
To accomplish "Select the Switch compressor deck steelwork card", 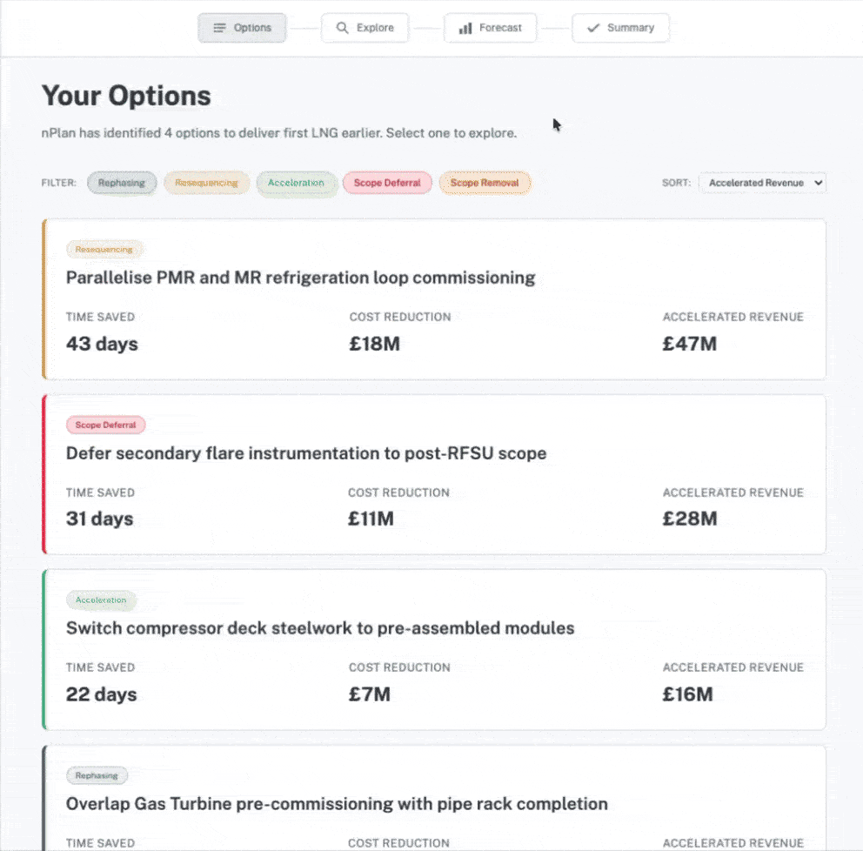I will tap(435, 650).
